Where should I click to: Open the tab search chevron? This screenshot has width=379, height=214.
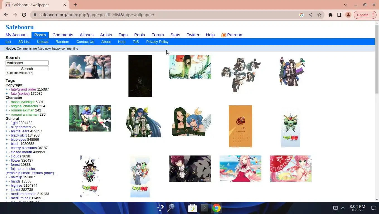pos(345,5)
